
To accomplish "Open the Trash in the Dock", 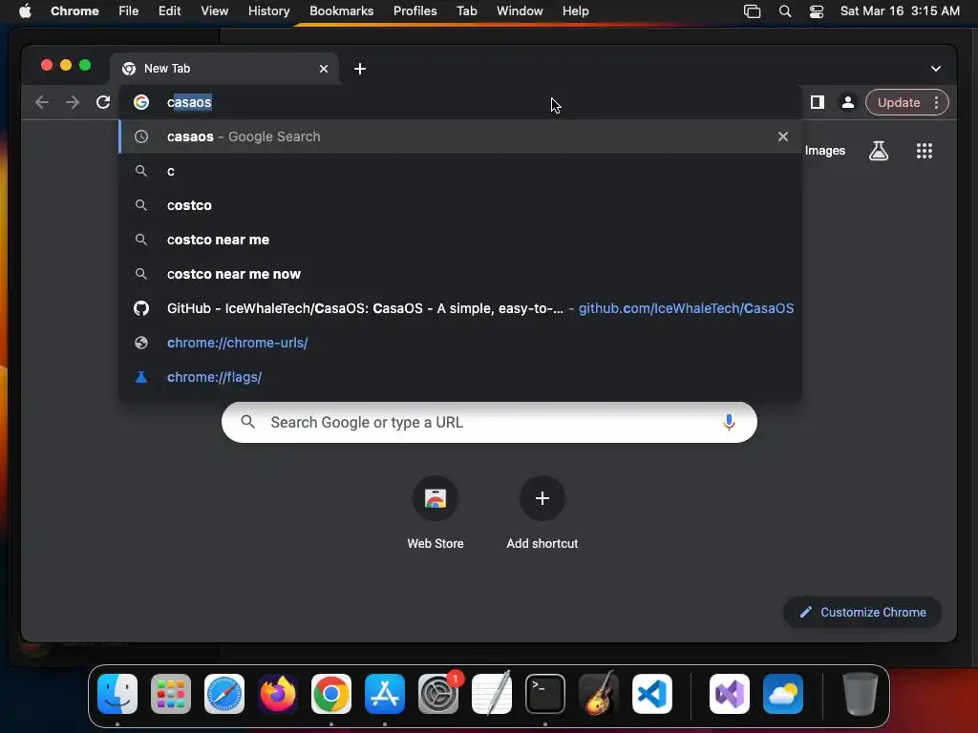I will coord(861,694).
